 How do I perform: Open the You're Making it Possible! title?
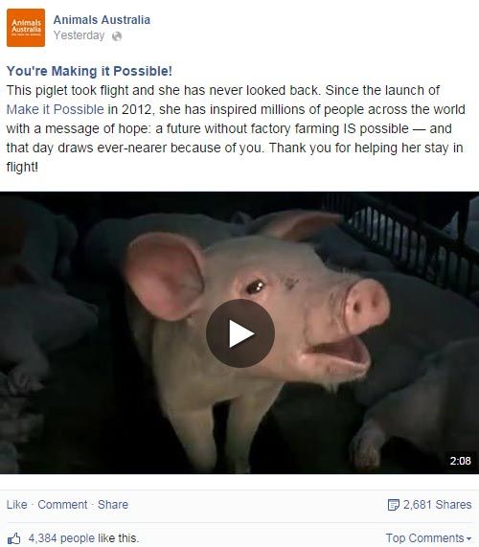(x=89, y=71)
